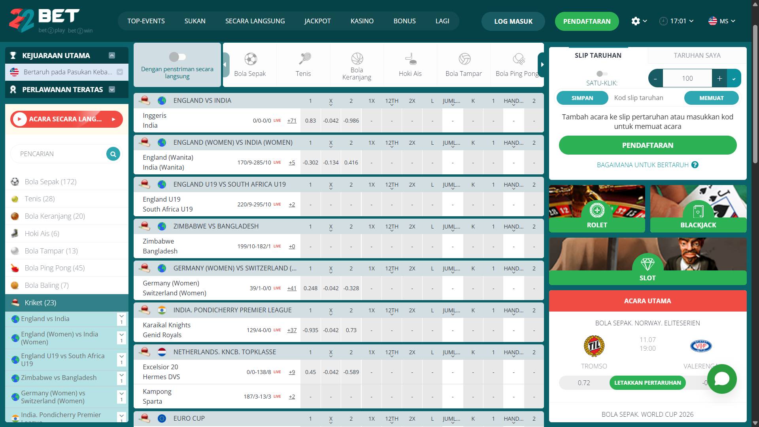Expand England vs India sidebar item arrow

click(121, 319)
